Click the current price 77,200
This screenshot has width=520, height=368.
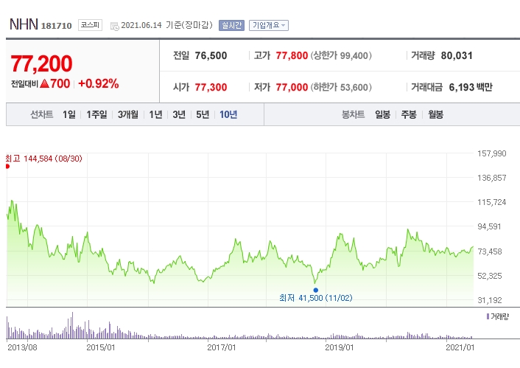(41, 63)
